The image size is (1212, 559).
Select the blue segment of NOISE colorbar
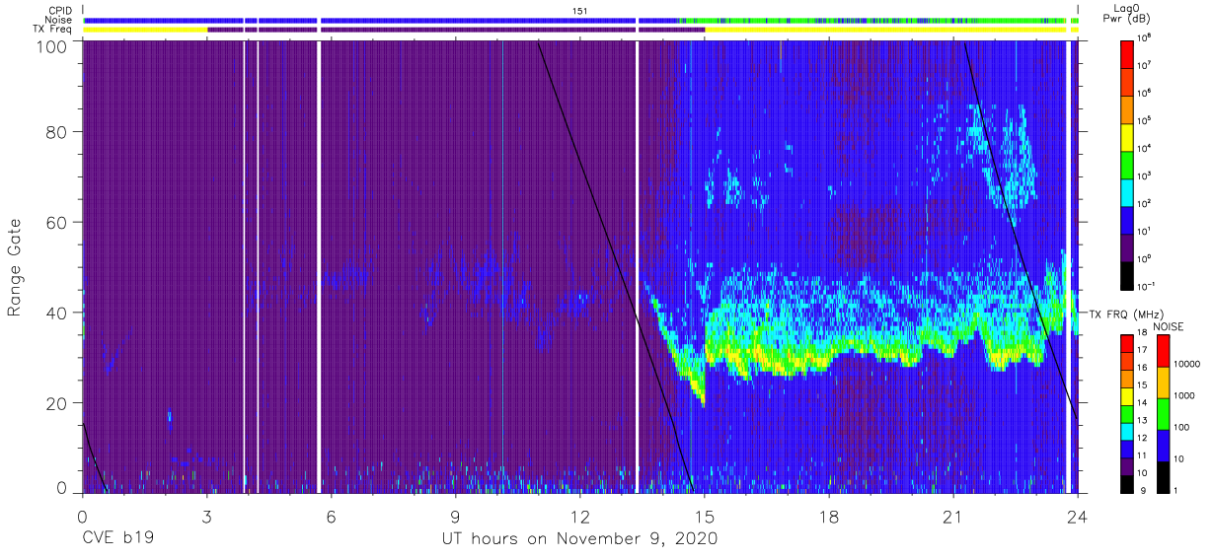coord(1162,446)
